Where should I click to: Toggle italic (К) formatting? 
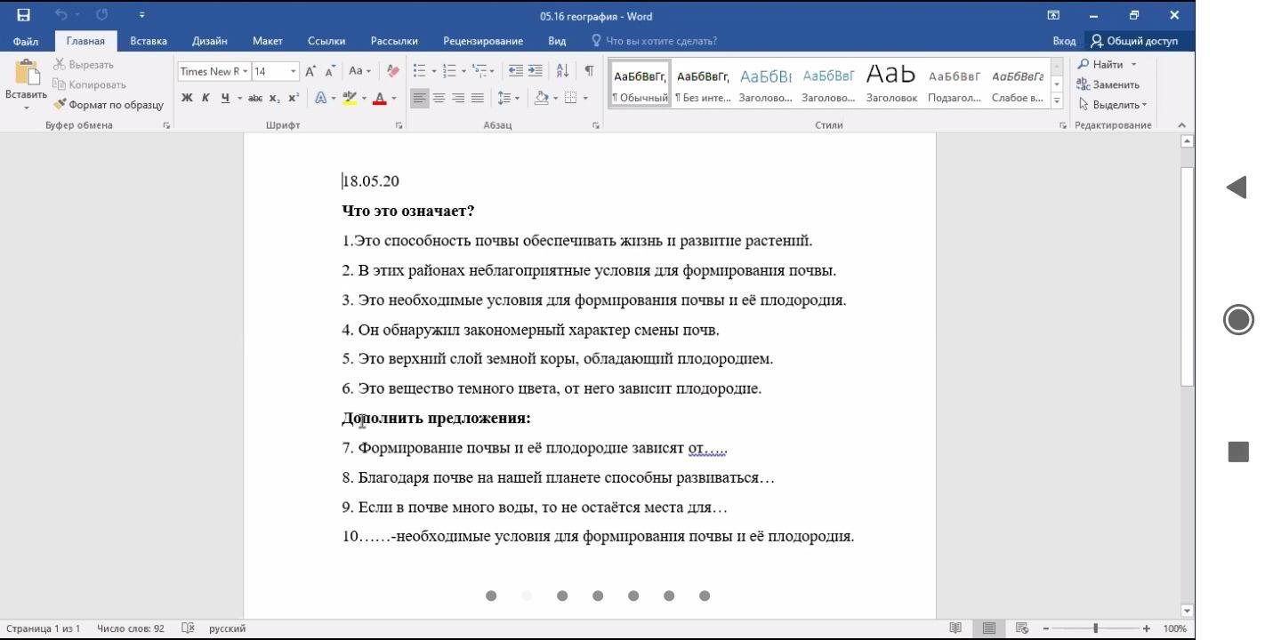click(205, 98)
